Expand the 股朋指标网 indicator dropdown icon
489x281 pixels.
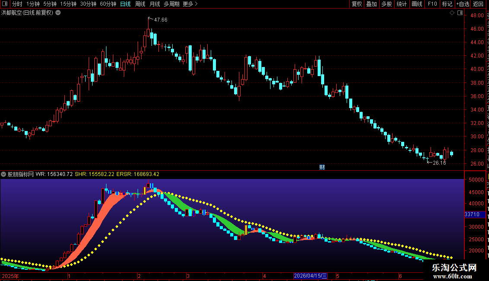click(3, 174)
